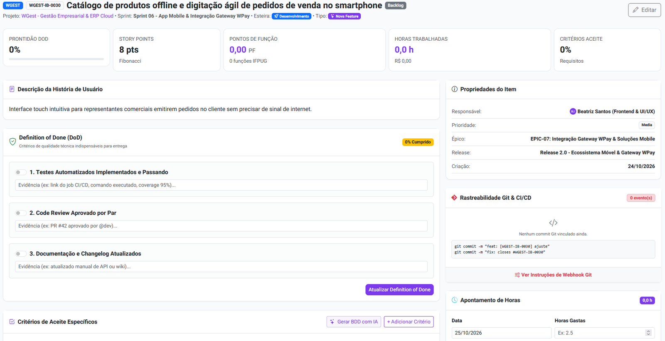Open Ver Instruções de Webhook Git link
This screenshot has width=665, height=341.
[x=553, y=275]
